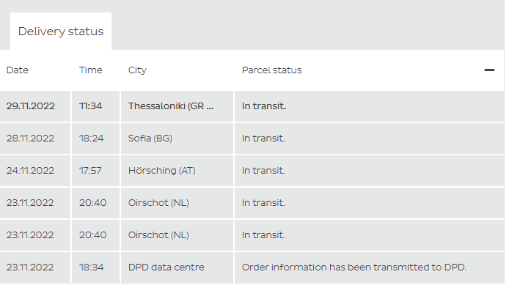Select the Thessaloniki (GR ... city cell
509x288 pixels.
tap(177, 106)
